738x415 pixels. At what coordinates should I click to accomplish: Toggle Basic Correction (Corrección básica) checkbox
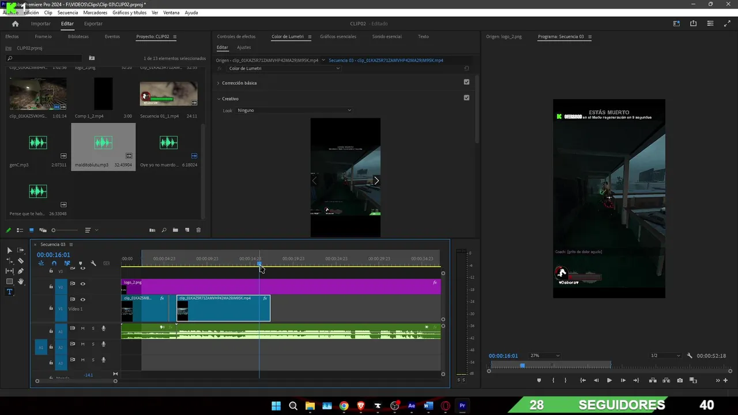(466, 82)
